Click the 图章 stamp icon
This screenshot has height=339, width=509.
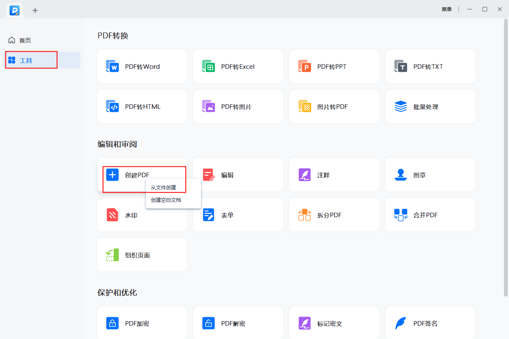click(401, 175)
